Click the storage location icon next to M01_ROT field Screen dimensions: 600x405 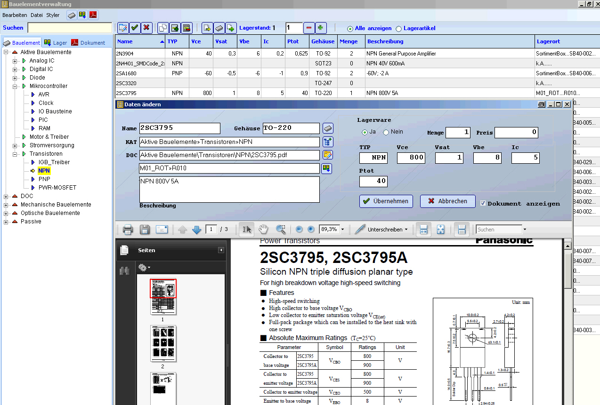(x=326, y=168)
